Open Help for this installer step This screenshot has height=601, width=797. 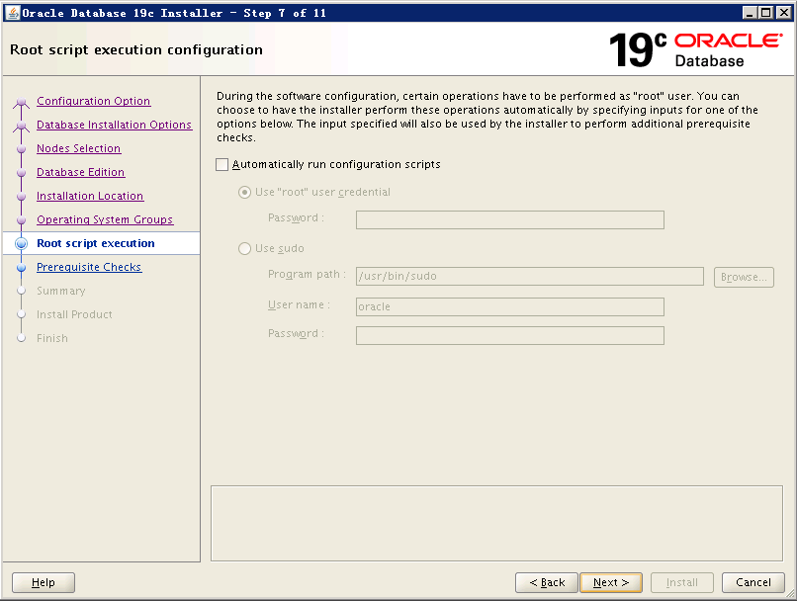click(44, 582)
